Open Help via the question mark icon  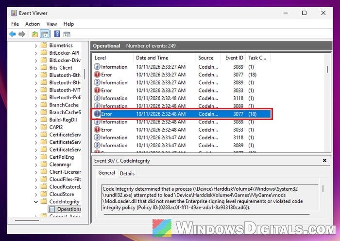coord(57,34)
